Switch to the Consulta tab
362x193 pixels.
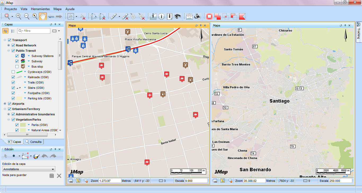coord(34,142)
